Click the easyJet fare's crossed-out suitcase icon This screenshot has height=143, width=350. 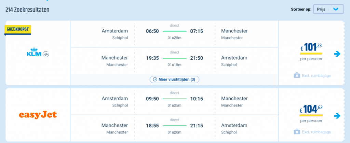click(297, 132)
